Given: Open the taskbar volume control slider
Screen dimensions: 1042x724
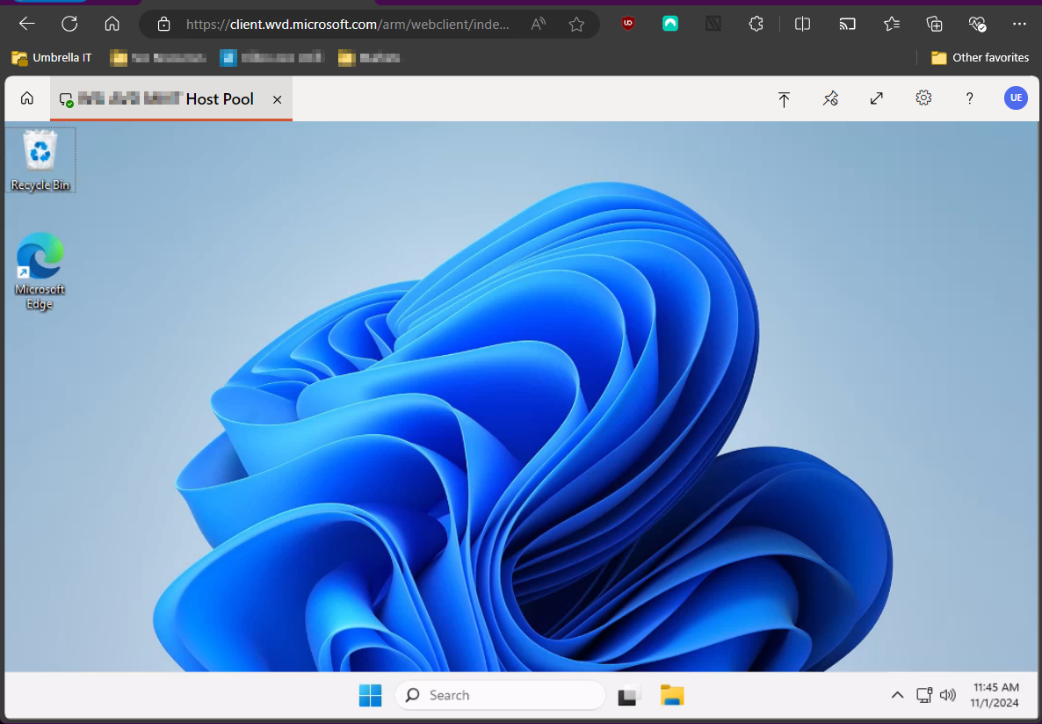Looking at the screenshot, I should tap(948, 694).
